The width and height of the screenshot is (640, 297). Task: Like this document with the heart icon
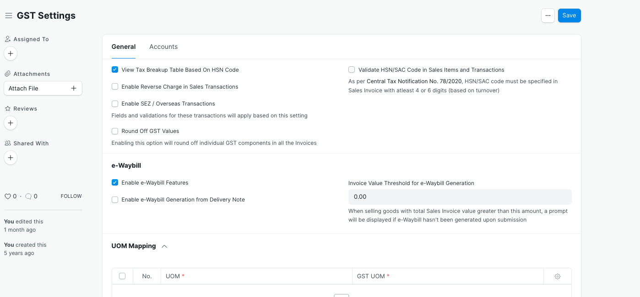[x=7, y=196]
